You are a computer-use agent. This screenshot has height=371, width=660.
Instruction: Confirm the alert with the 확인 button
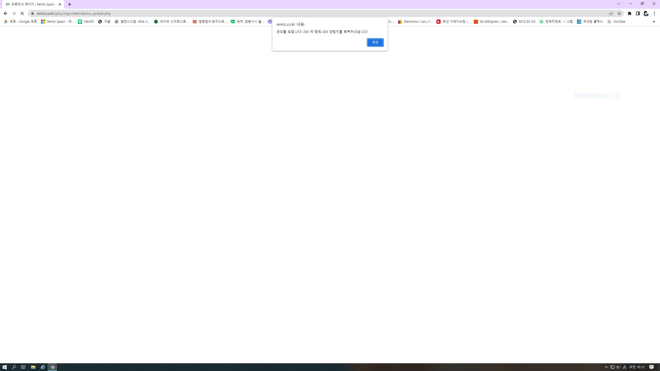click(x=375, y=42)
